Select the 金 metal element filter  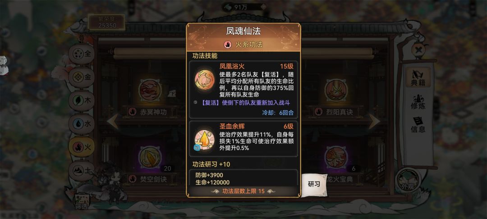81,77
